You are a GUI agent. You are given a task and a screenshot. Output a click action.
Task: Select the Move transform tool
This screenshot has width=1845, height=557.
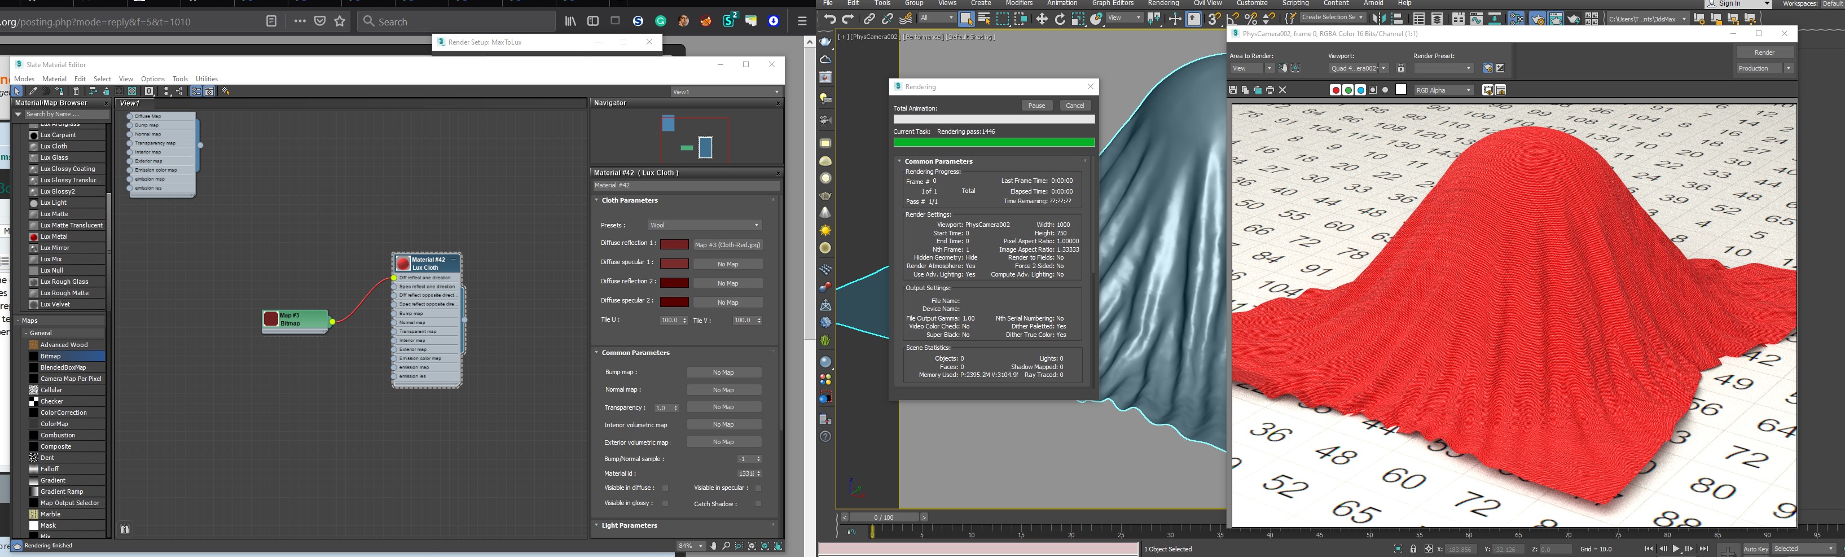pyautogui.click(x=1042, y=19)
